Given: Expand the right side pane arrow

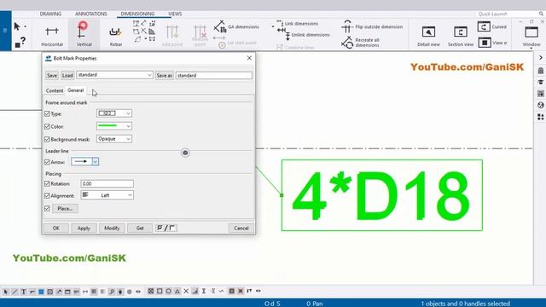Looking at the screenshot, I should [x=540, y=57].
